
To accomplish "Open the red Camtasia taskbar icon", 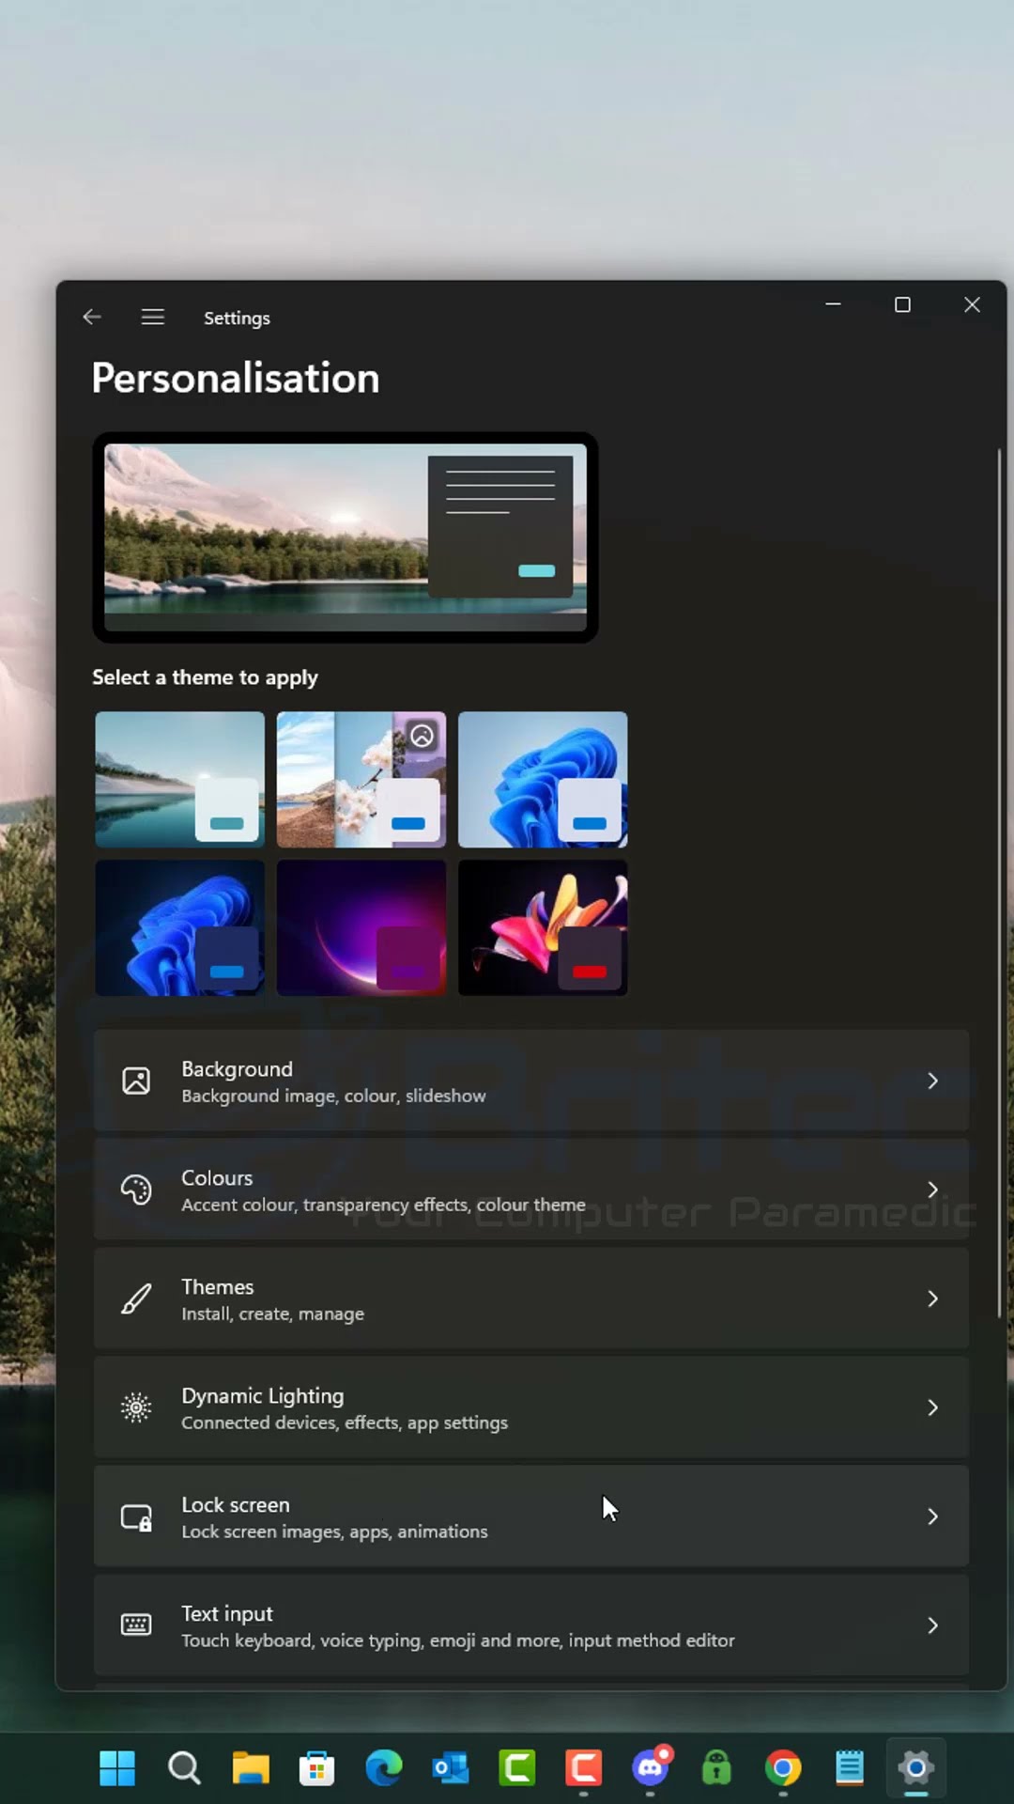I will pos(584,1768).
